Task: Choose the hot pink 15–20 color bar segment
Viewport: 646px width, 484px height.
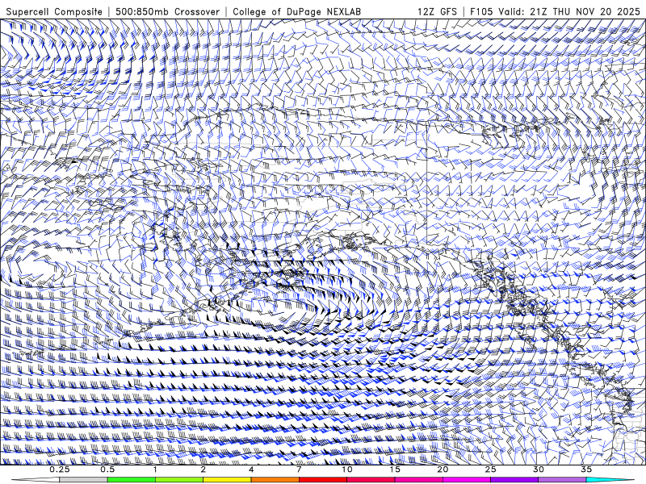Action: tap(418, 480)
